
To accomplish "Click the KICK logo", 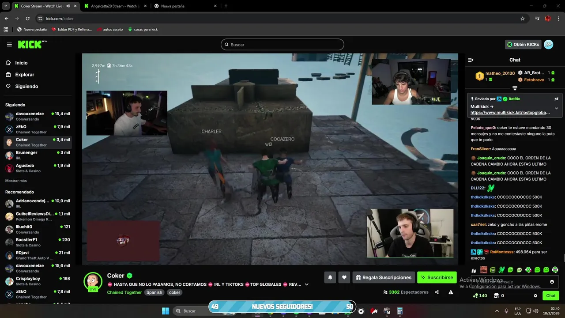I will 32,44.
